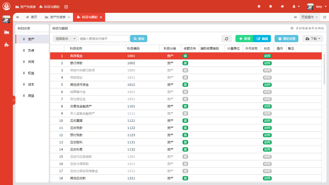The height and width of the screenshot is (185, 329).
Task: Click the plus tile icon beside 科目与期初
Action: pos(66,7)
